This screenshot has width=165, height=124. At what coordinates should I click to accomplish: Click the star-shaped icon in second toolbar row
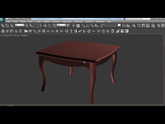[x=21, y=31]
